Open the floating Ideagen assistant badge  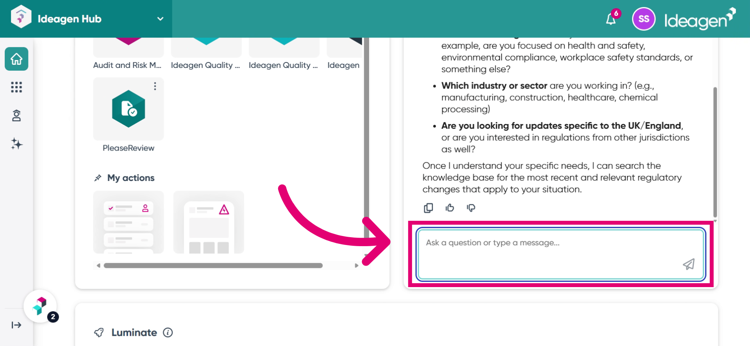tap(40, 306)
